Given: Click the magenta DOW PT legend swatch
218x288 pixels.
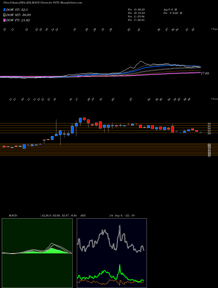Looking at the screenshot, I should coord(4,20).
